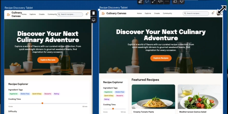Click the Featured Recipes heading
The width and height of the screenshot is (228, 114).
[145, 80]
